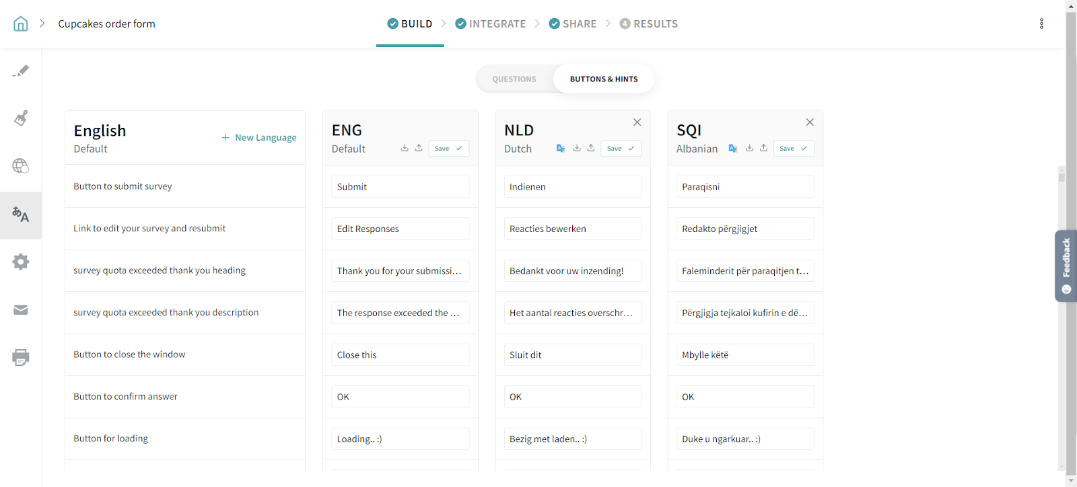Screen dimensions: 1077x487
Task: Save the Dutch translations
Action: 620,149
